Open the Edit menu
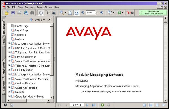 tap(14, 7)
